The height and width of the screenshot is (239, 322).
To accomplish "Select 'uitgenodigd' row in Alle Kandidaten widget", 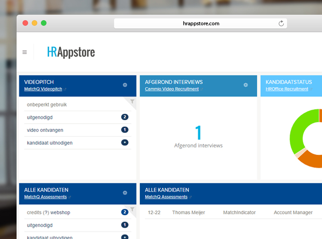I will [x=78, y=225].
